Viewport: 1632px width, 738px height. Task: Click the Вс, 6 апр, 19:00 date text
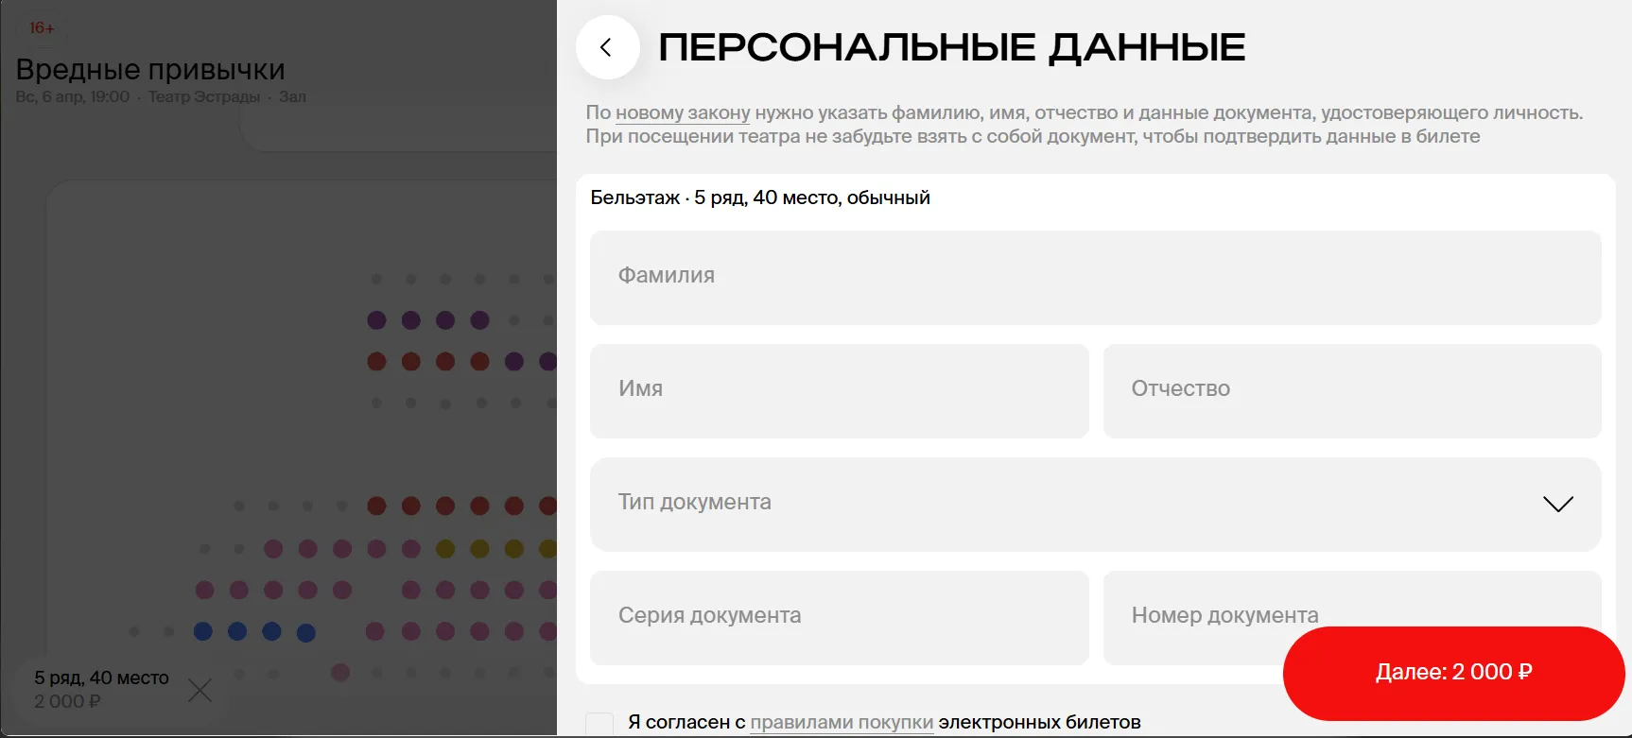73,96
